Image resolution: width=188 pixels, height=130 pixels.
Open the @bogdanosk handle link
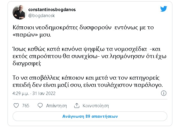(x=41, y=16)
